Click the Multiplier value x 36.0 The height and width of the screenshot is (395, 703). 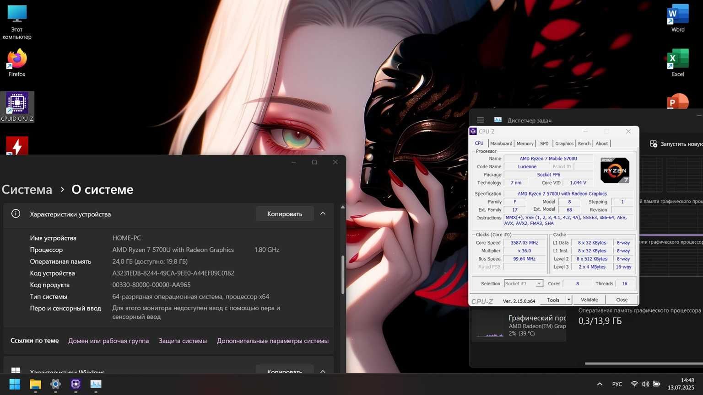(525, 251)
